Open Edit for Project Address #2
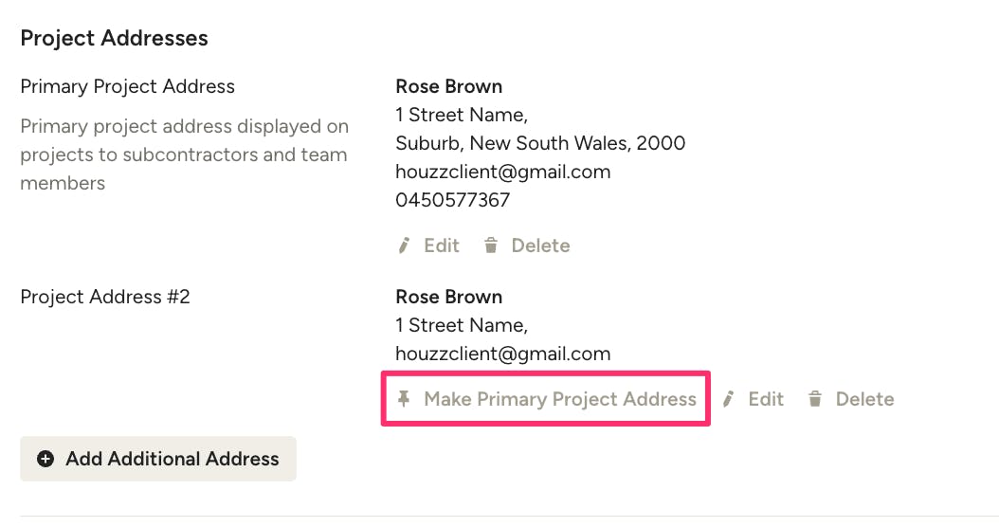 coord(754,399)
